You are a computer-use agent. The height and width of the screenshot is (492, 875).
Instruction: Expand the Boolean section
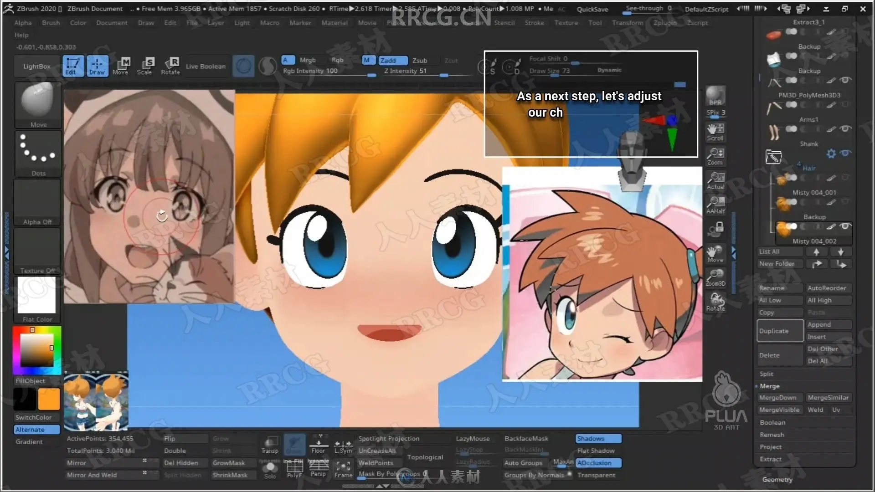coord(772,422)
